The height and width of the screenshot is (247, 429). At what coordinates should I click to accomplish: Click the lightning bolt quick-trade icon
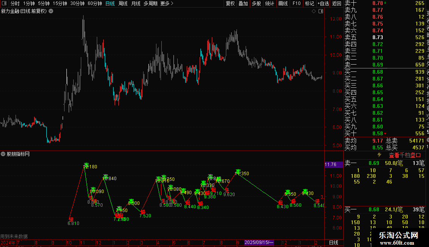[x=379, y=155]
